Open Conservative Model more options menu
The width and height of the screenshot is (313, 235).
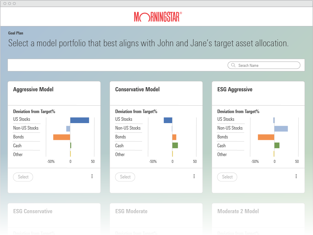(x=194, y=176)
